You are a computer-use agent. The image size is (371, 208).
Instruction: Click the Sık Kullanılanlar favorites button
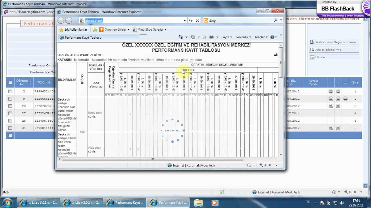73,29
